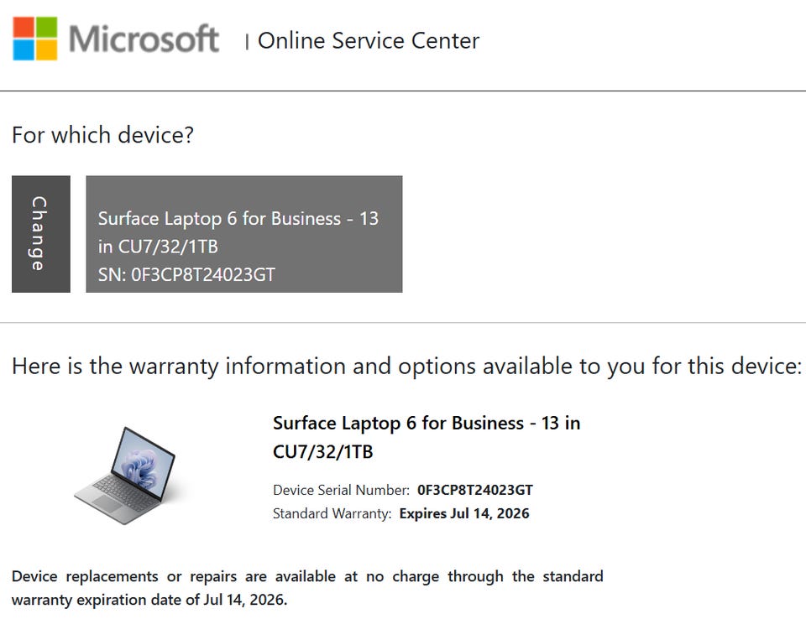The image size is (806, 619).
Task: Click the blue square of Microsoft logo
Action: point(24,50)
